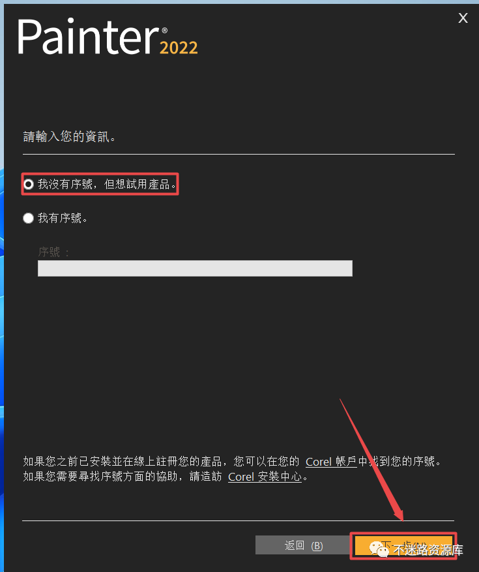
Task: Click the Painter logo wordmark
Action: 88,37
